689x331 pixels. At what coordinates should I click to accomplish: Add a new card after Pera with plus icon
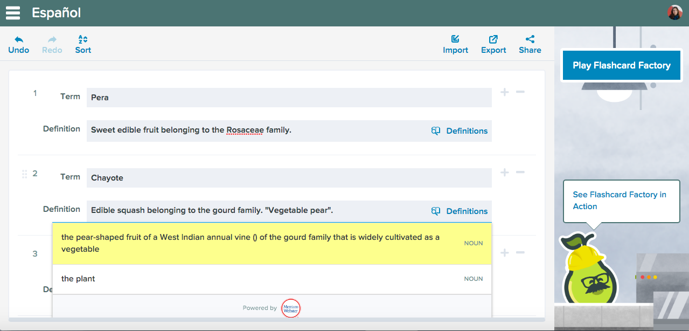(x=505, y=92)
